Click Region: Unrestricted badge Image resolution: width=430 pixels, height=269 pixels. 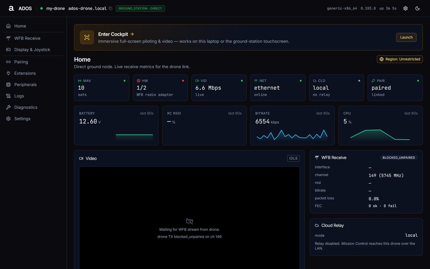tap(400, 59)
